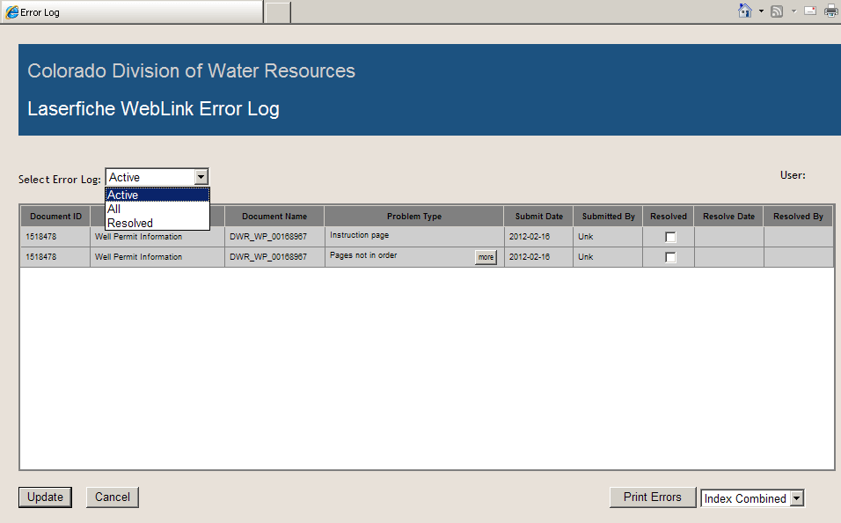The image size is (841, 523).
Task: Click the Print Errors button
Action: point(653,497)
